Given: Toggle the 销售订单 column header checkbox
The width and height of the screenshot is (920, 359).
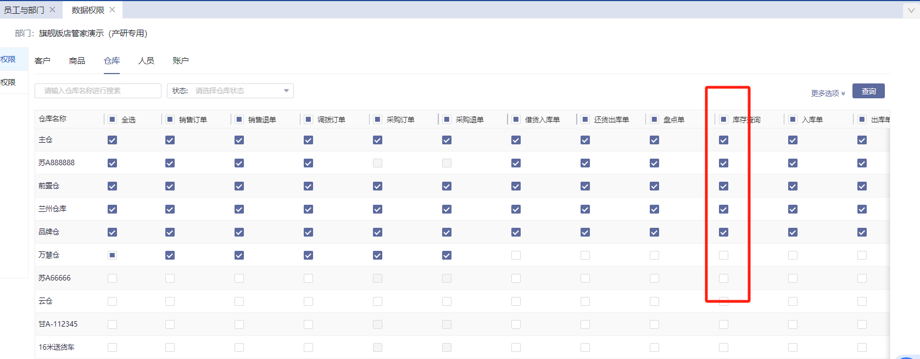Looking at the screenshot, I should pos(170,120).
